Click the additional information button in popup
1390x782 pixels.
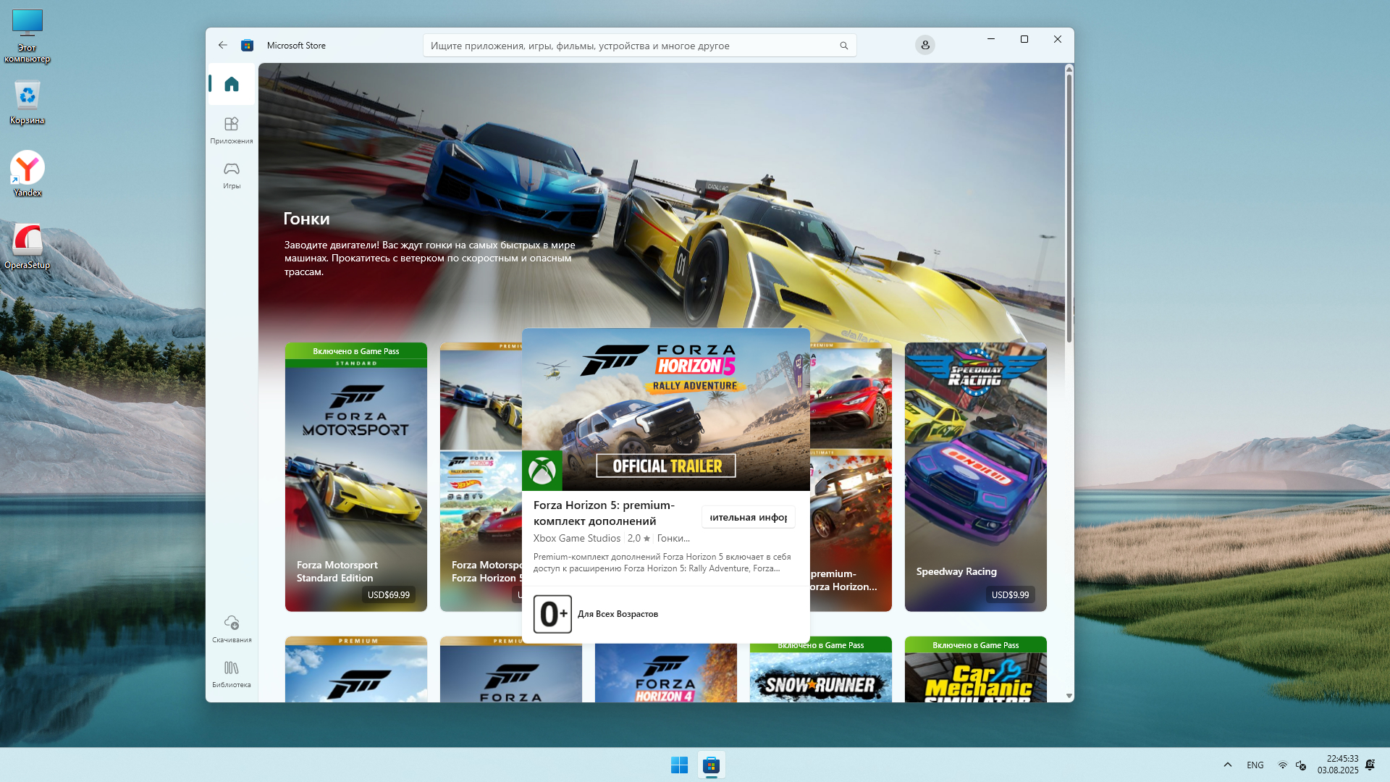(x=748, y=517)
